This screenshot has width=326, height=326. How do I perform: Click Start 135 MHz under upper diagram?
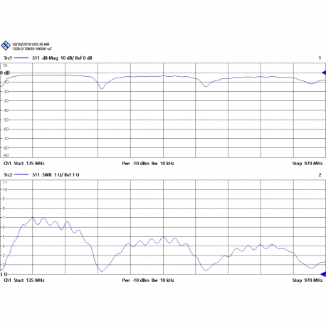pyautogui.click(x=29, y=163)
